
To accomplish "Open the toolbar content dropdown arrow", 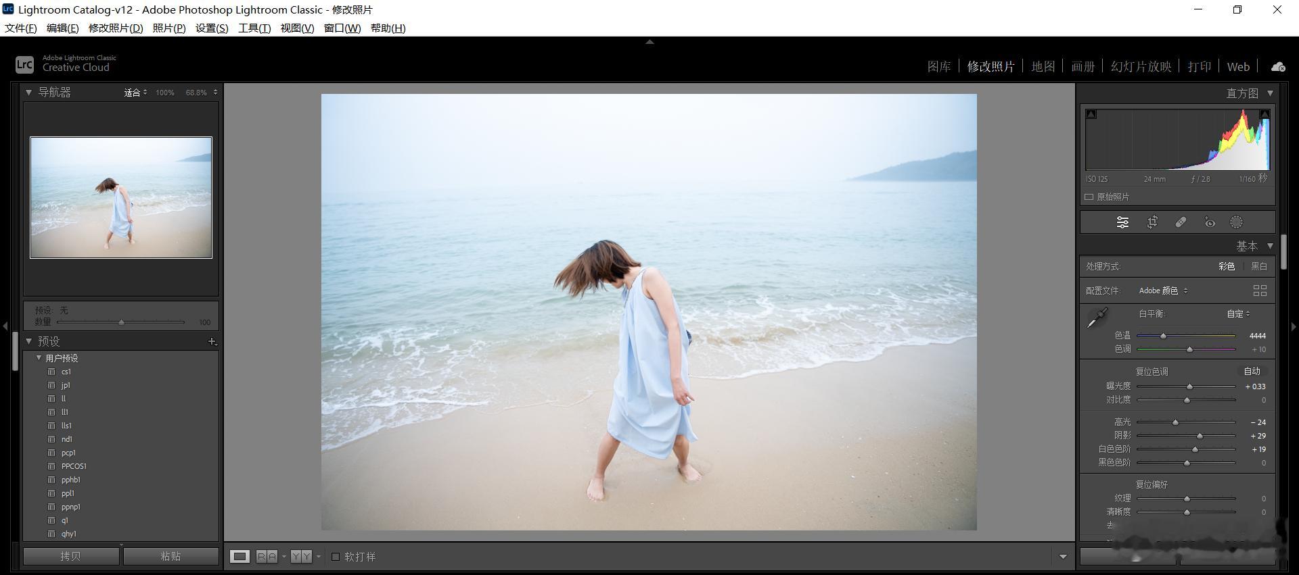I will tap(1063, 557).
